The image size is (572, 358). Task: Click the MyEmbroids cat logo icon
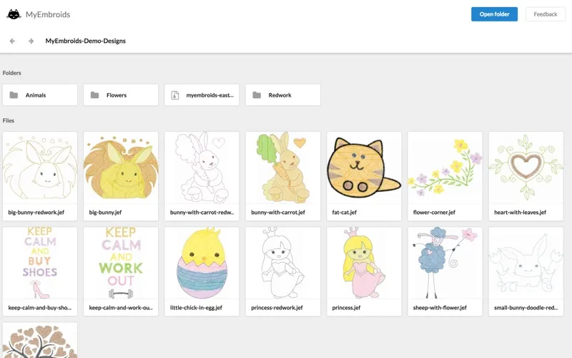pyautogui.click(x=14, y=14)
